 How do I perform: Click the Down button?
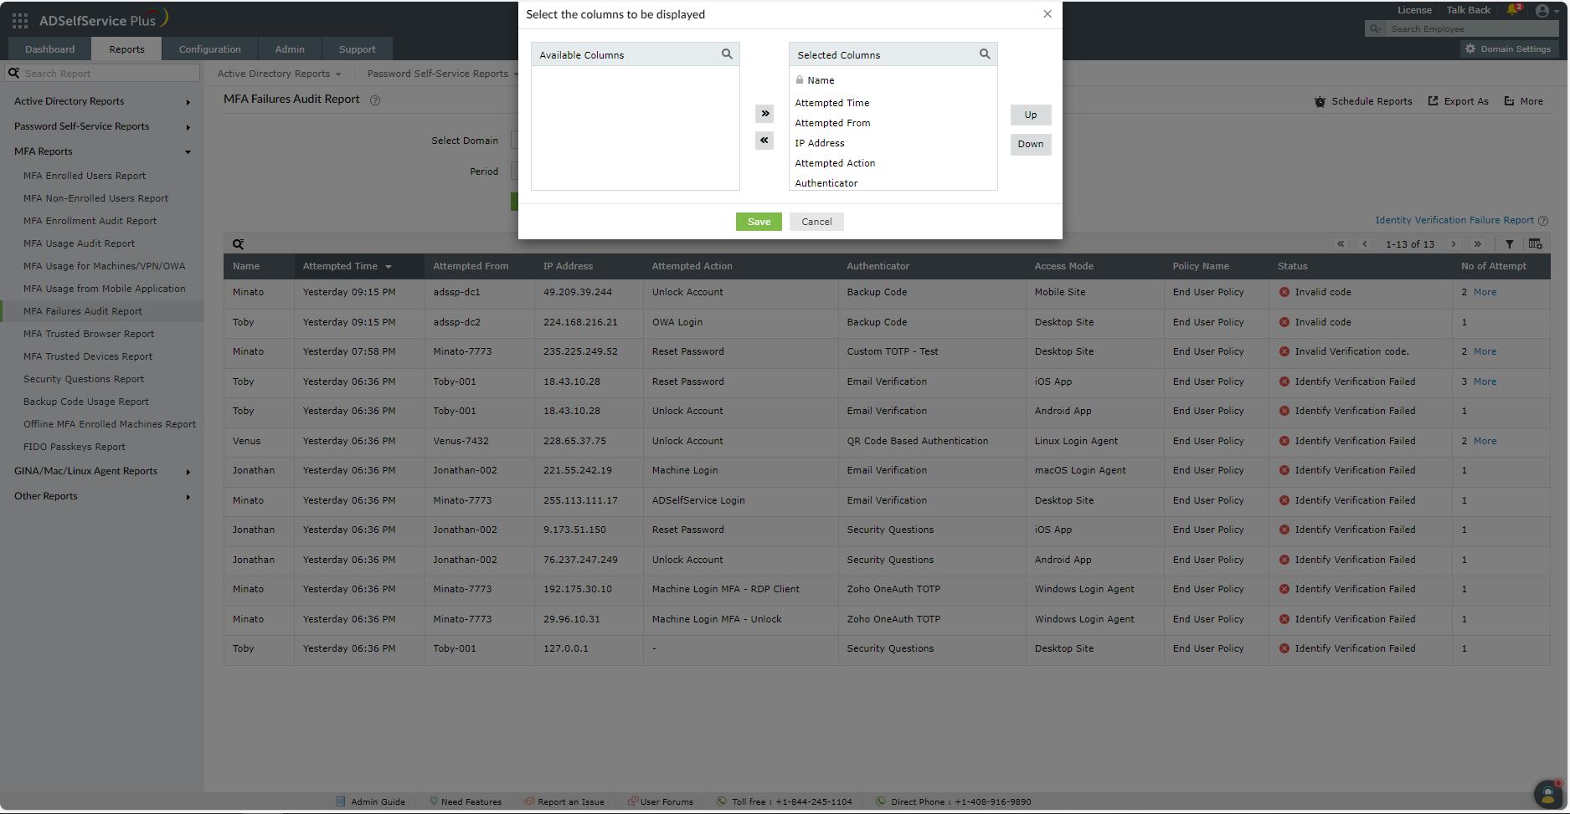(x=1031, y=144)
